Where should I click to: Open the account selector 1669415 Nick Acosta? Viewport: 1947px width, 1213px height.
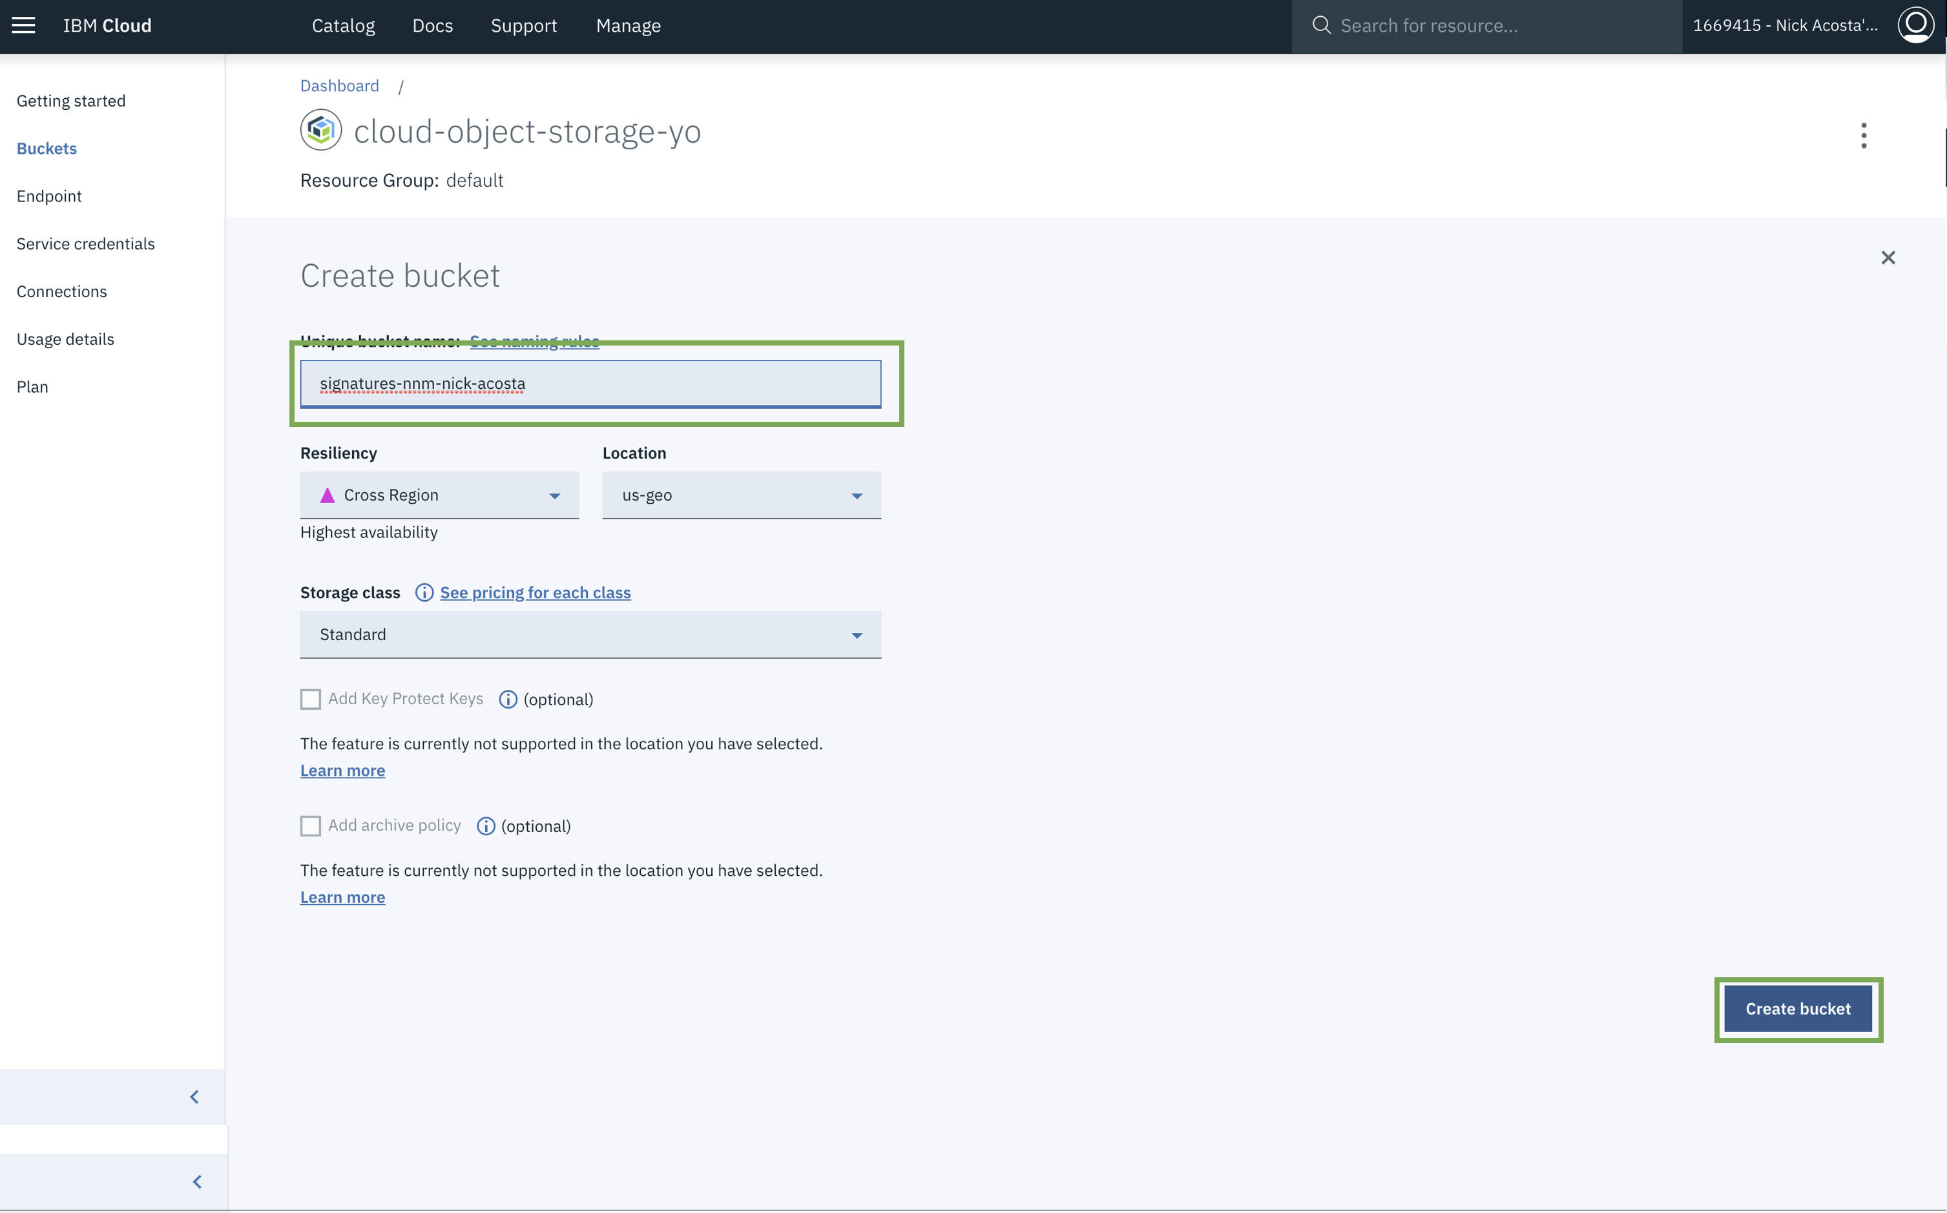tap(1785, 26)
